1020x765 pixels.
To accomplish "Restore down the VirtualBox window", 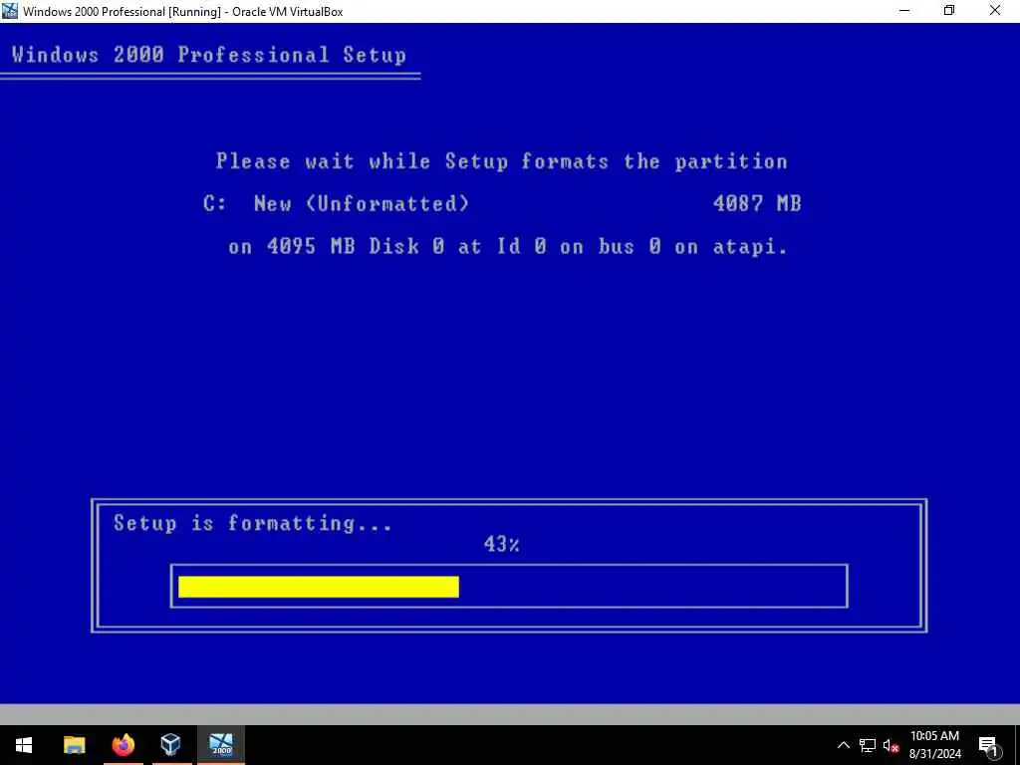I will [x=949, y=11].
